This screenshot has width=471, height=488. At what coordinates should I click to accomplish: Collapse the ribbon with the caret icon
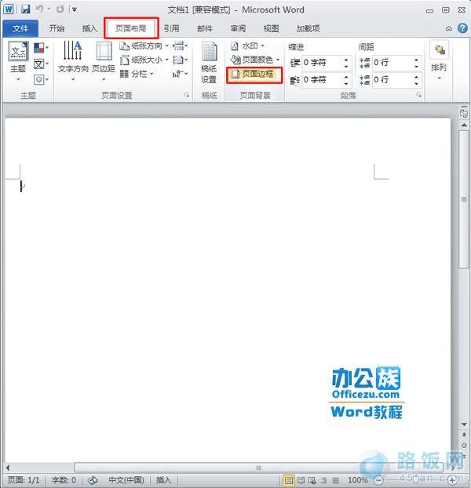[x=448, y=28]
